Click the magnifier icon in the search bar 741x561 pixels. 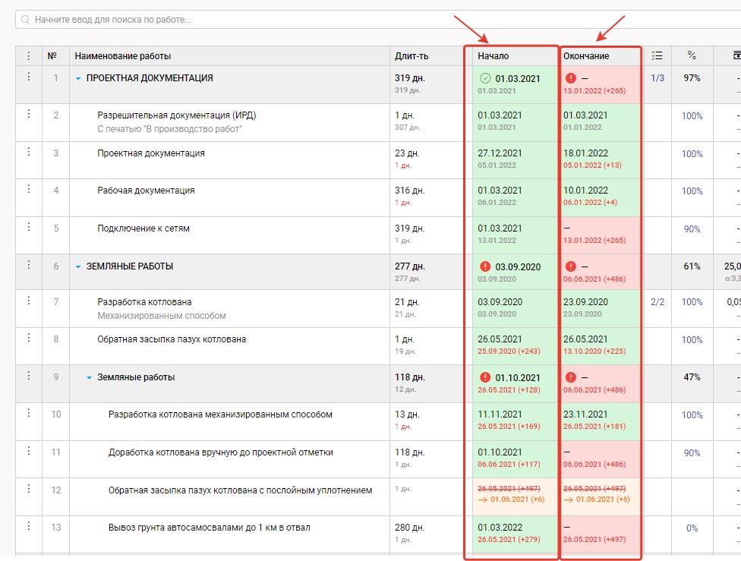[x=27, y=20]
